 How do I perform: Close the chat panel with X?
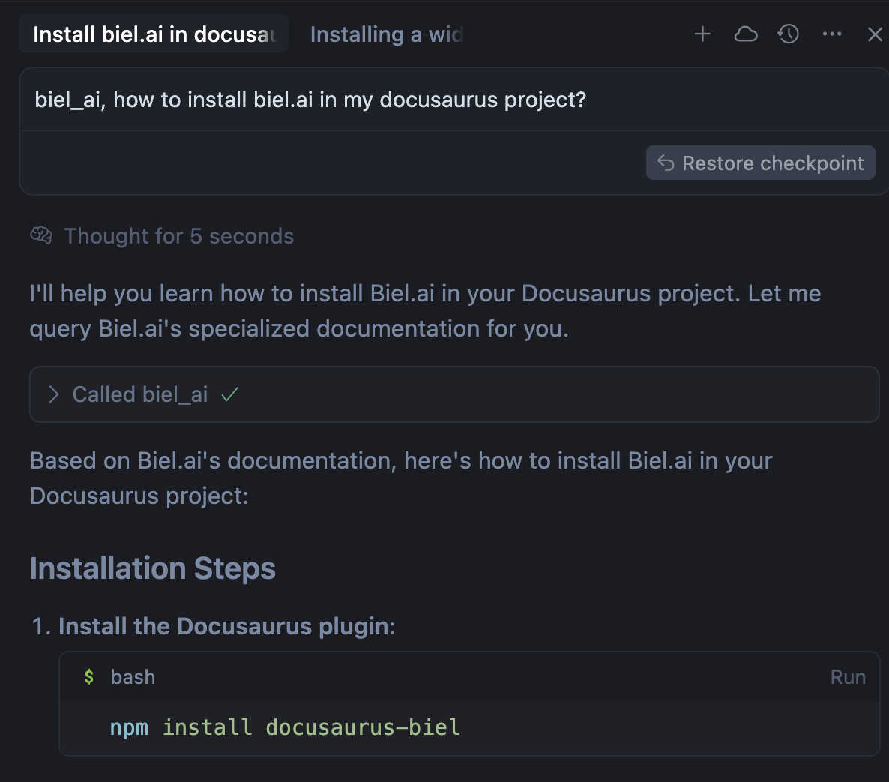tap(875, 34)
